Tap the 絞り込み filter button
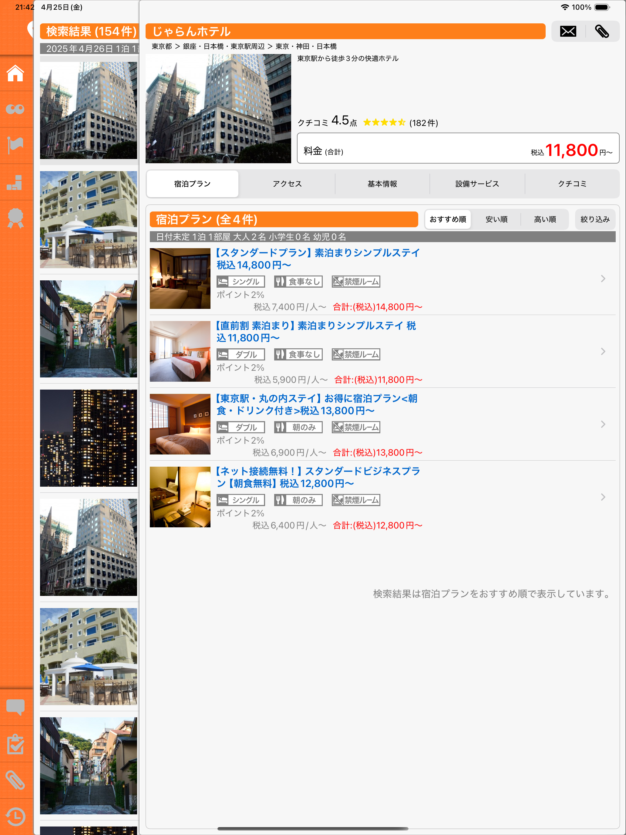The width and height of the screenshot is (626, 835). [x=595, y=219]
